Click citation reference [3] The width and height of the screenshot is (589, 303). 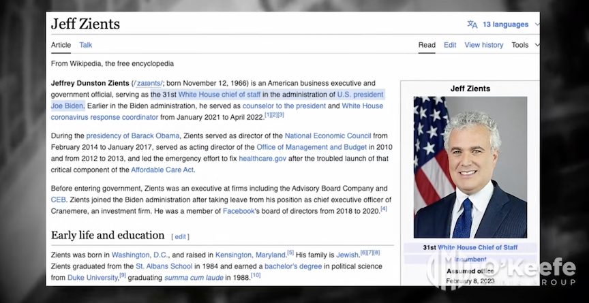point(281,115)
